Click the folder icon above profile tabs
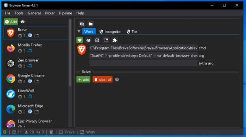Image resolution: width=246 pixels, height=137 pixels. tap(90, 24)
